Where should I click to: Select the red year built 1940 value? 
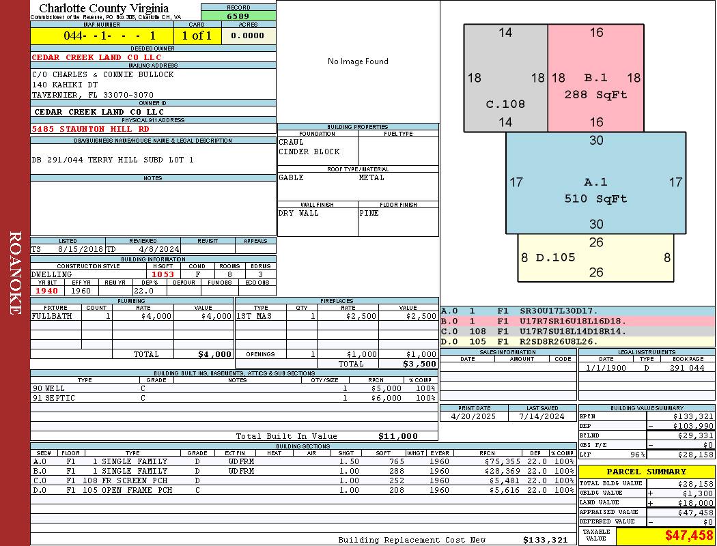click(48, 291)
